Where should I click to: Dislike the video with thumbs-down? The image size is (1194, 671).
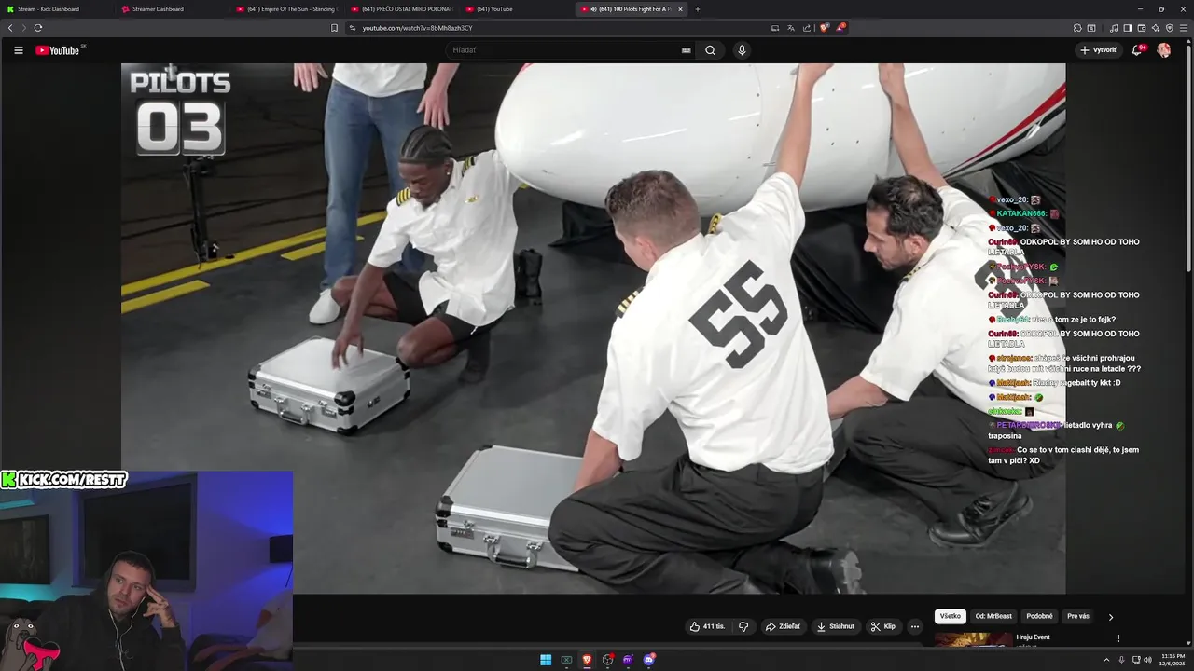[x=743, y=626]
